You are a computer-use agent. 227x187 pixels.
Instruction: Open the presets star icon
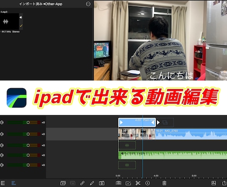coord(102,183)
